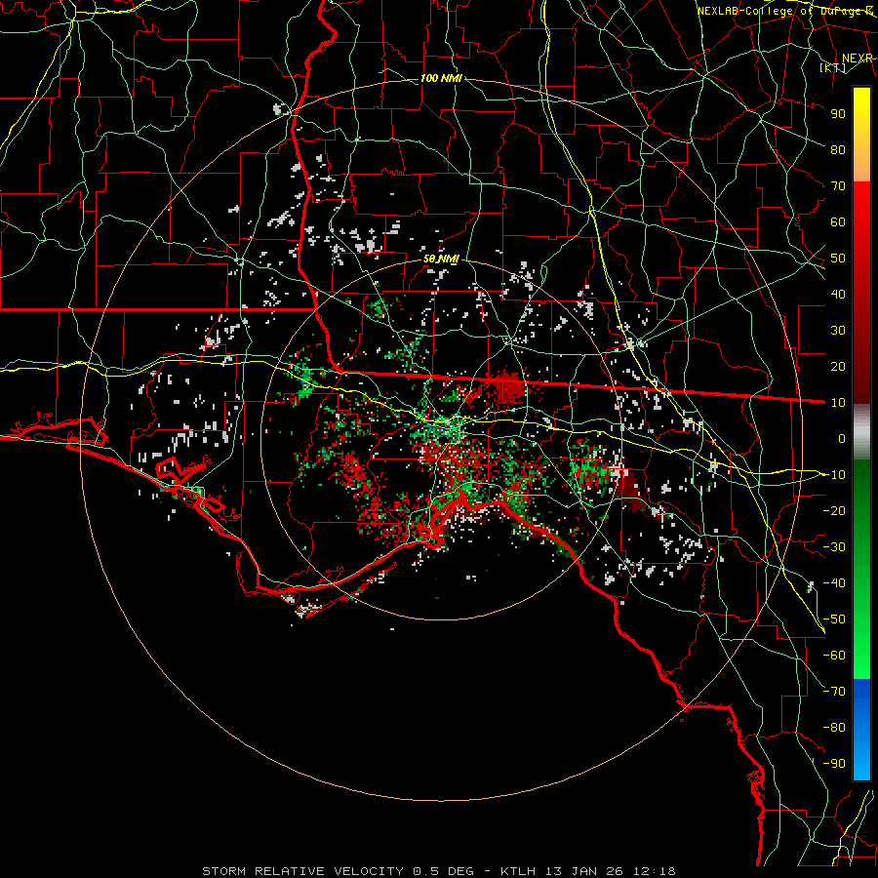Image resolution: width=878 pixels, height=878 pixels.
Task: Click the positive 40 knot scale label
Action: coord(838,294)
